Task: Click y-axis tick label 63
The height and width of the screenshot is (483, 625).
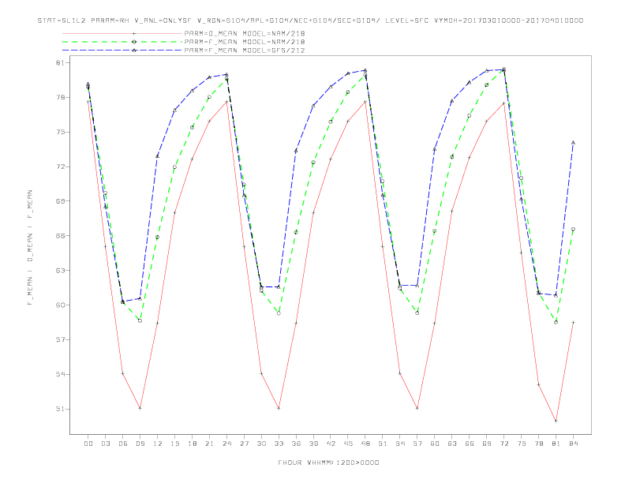Action: pyautogui.click(x=62, y=270)
